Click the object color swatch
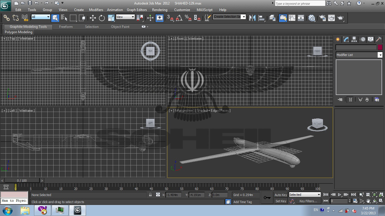Image resolution: width=385 pixels, height=216 pixels. point(380,47)
